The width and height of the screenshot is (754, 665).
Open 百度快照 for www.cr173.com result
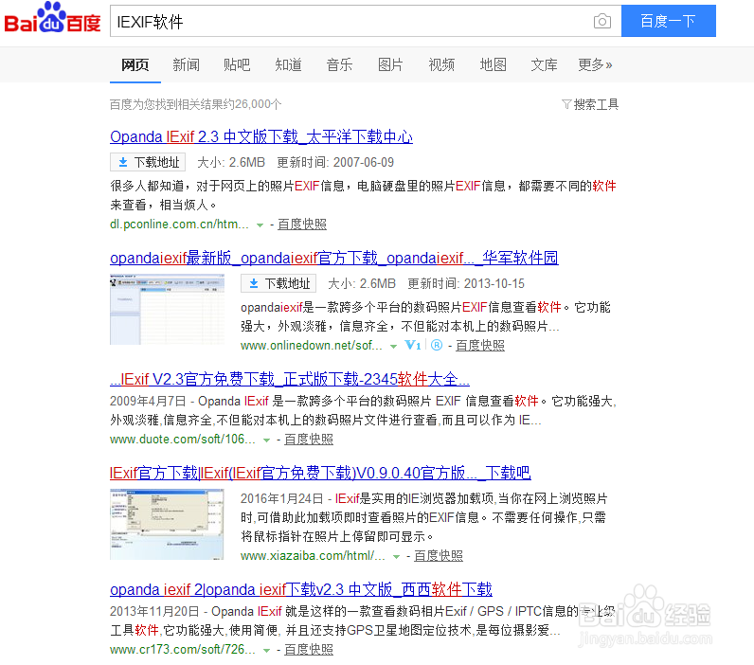point(309,650)
